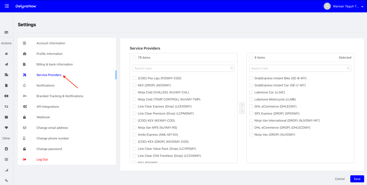Open the paper plane send icon
This screenshot has width=367, height=185.
6,64
